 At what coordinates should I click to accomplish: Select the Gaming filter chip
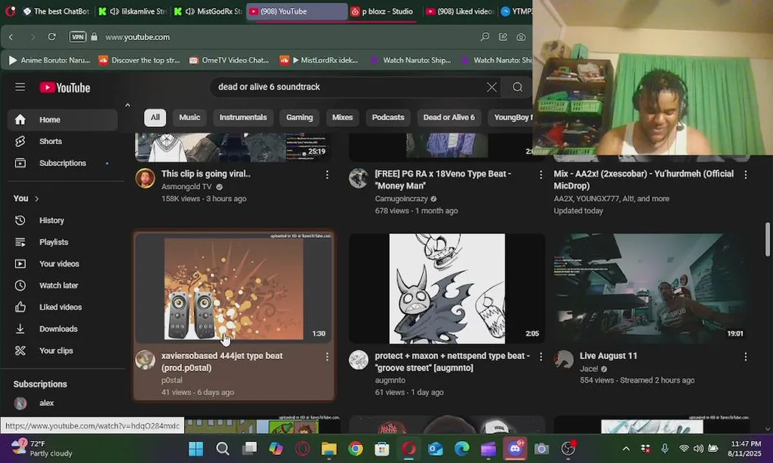click(300, 118)
